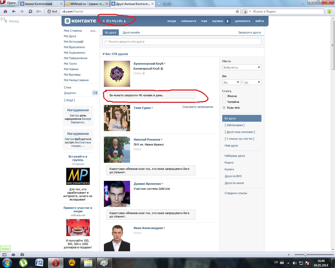Open Windows Explorer from the taskbar
335x268 pixels.
tap(88, 263)
